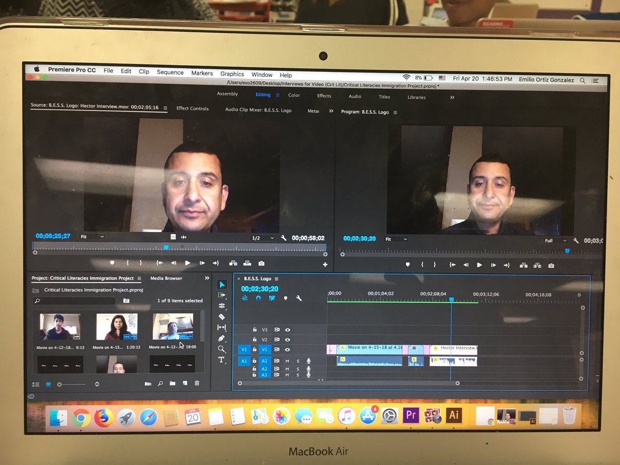Mute audio track A1
Viewport: 620px width, 465px height.
pos(288,361)
